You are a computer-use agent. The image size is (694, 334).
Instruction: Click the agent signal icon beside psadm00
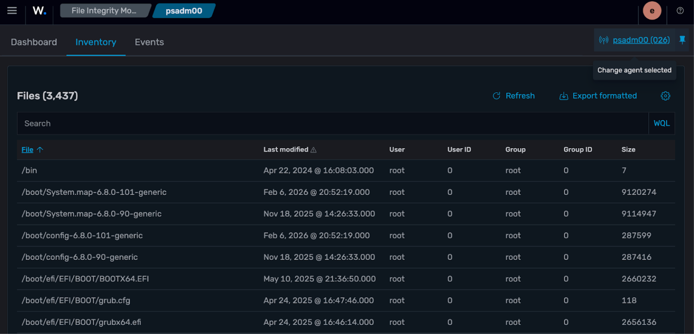[603, 40]
